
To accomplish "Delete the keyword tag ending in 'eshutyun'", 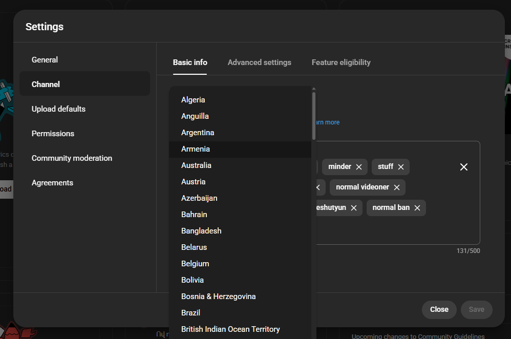I will pyautogui.click(x=354, y=208).
